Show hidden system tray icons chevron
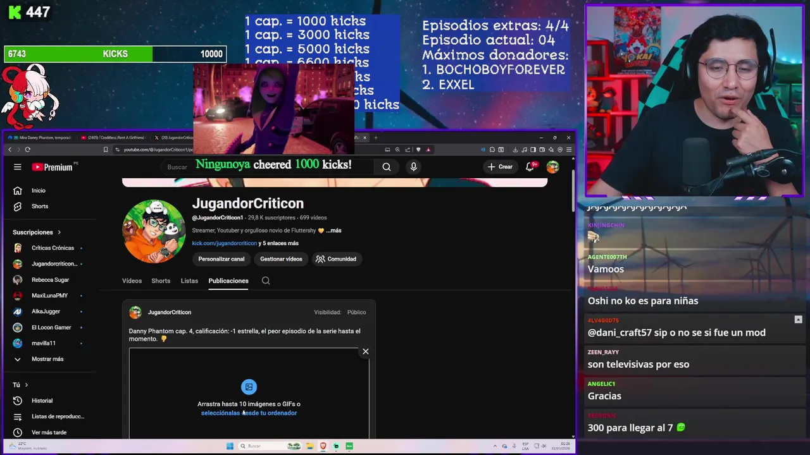810x455 pixels. click(x=495, y=446)
